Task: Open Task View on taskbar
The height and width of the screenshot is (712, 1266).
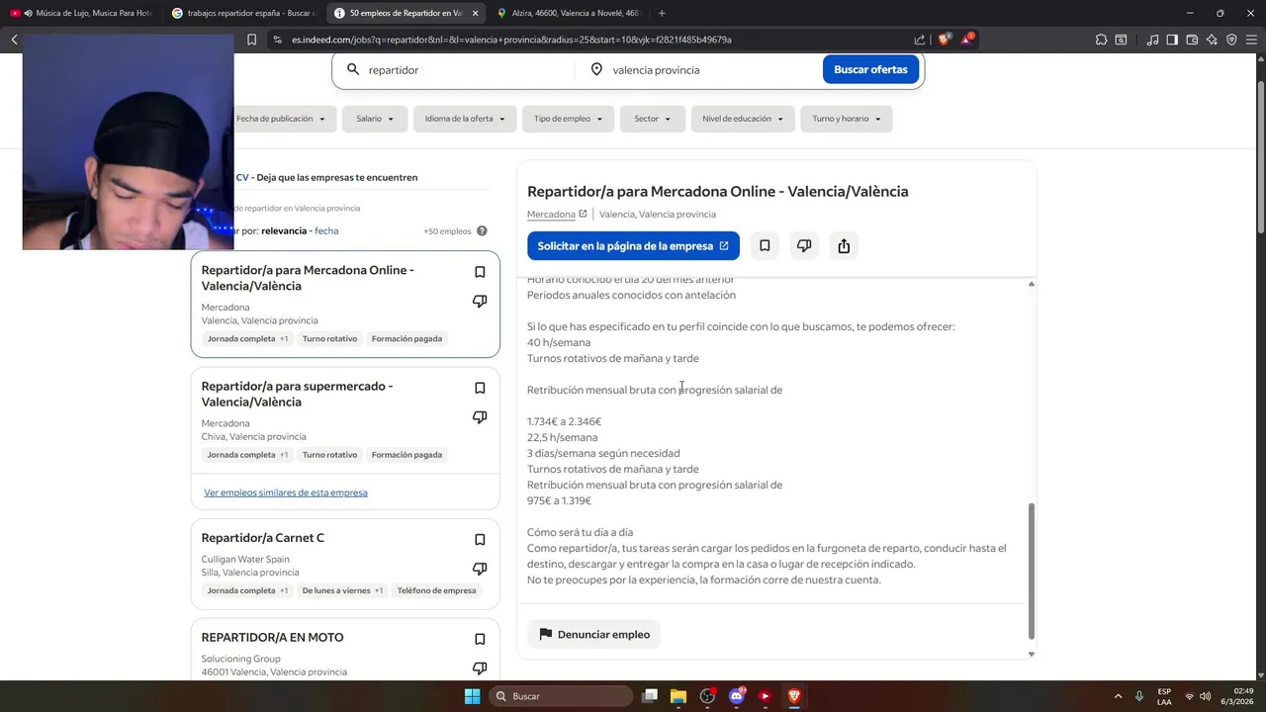Action: tap(650, 696)
